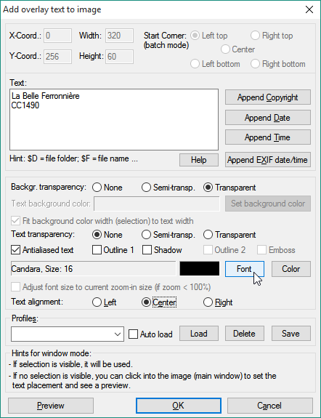Disable Antialiased text checkbox
Image resolution: width=321 pixels, height=418 pixels.
coord(15,250)
